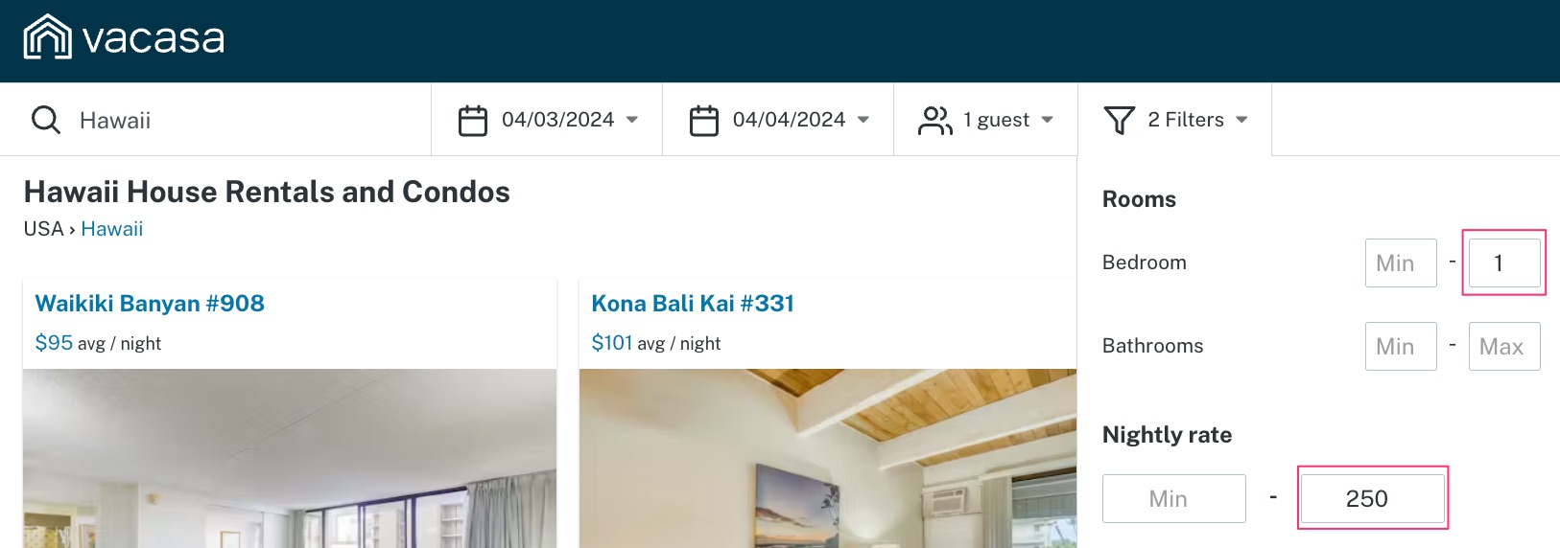Screen dimensions: 1560x548
Task: Click the Hawaii breadcrumb link
Action: (112, 229)
